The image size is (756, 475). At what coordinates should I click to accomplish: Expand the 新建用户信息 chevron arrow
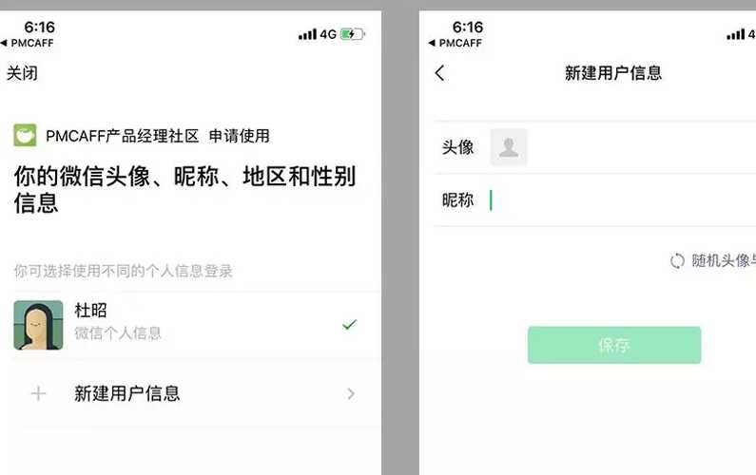351,394
